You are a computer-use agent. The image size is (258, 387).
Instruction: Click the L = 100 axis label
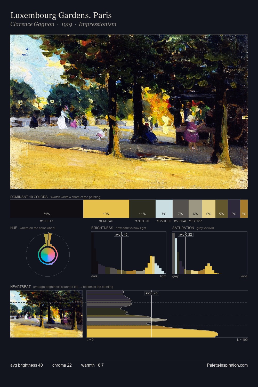[x=242, y=340]
